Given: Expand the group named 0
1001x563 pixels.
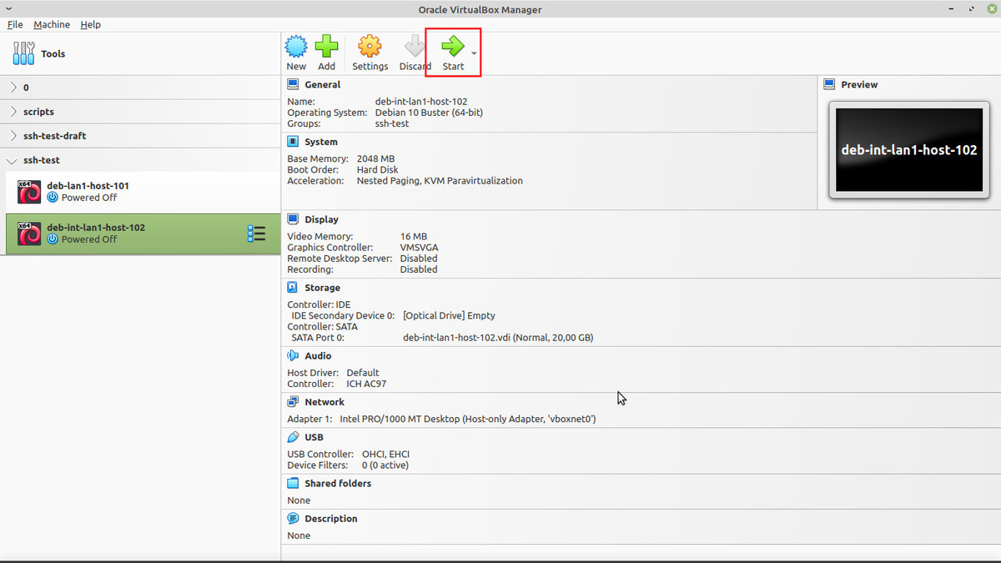Looking at the screenshot, I should click(x=13, y=88).
